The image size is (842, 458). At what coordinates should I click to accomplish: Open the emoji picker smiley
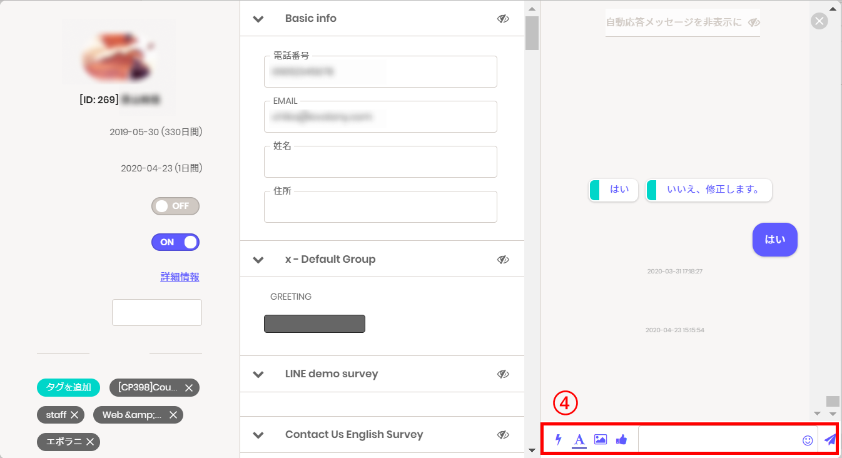pos(808,440)
